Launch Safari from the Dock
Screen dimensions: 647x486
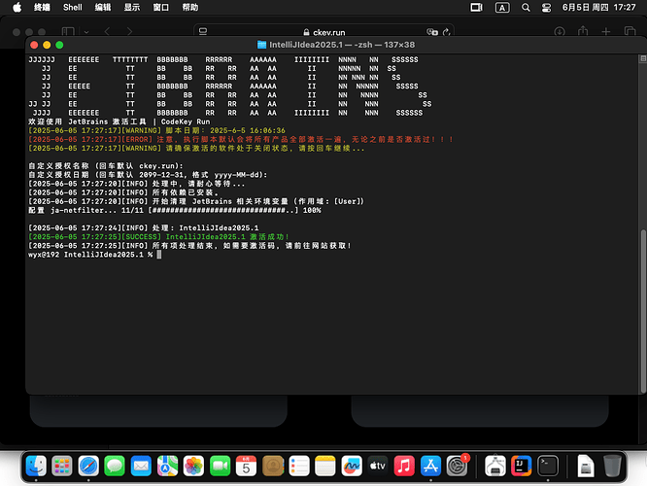[89, 467]
